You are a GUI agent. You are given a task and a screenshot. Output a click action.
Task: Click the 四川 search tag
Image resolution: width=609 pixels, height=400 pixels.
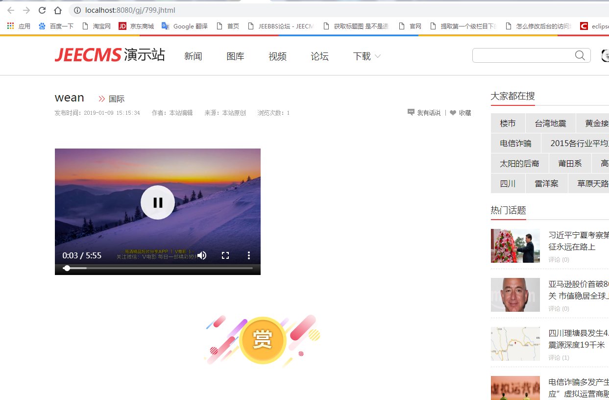coord(508,183)
